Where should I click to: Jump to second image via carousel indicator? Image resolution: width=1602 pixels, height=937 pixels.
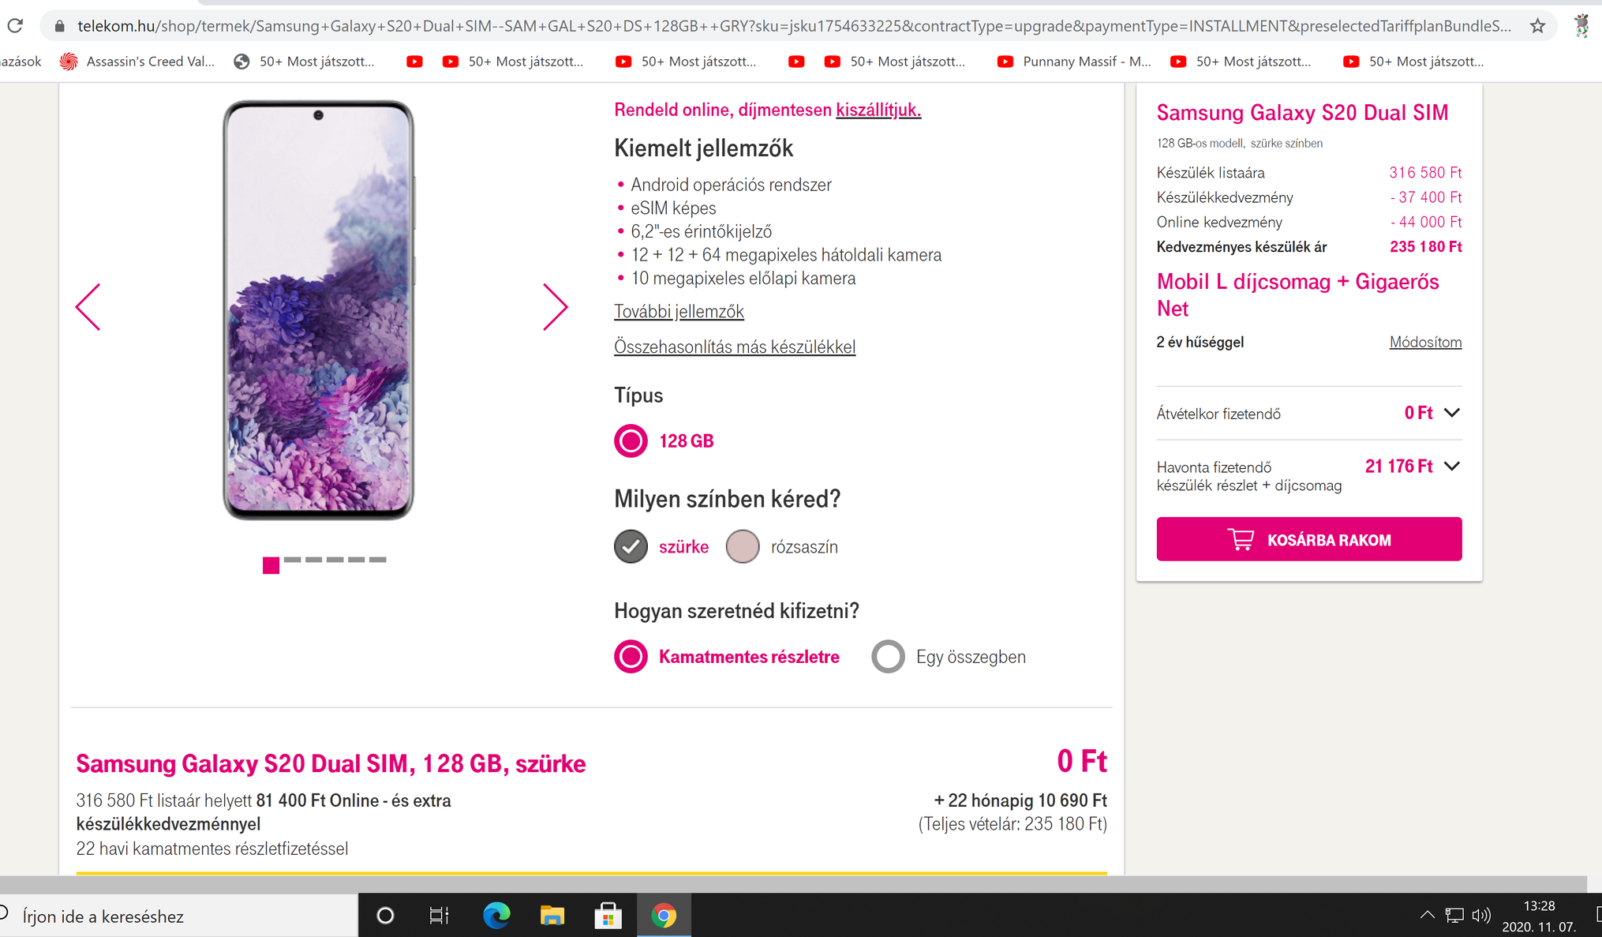pos(292,560)
